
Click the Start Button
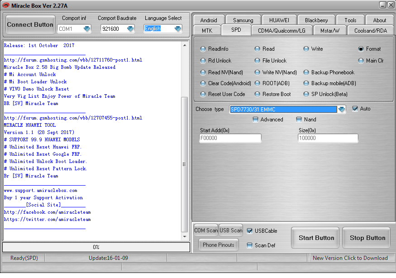pyautogui.click(x=315, y=238)
